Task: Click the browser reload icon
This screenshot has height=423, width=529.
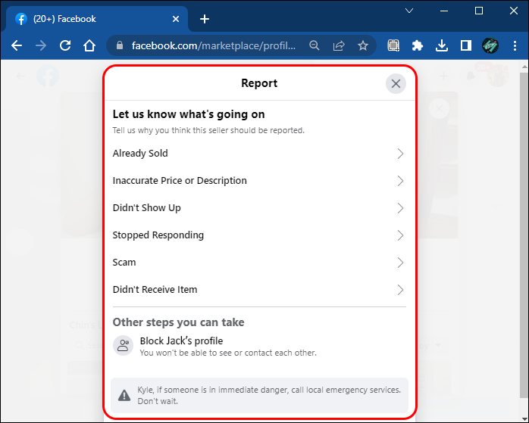Action: click(x=65, y=45)
